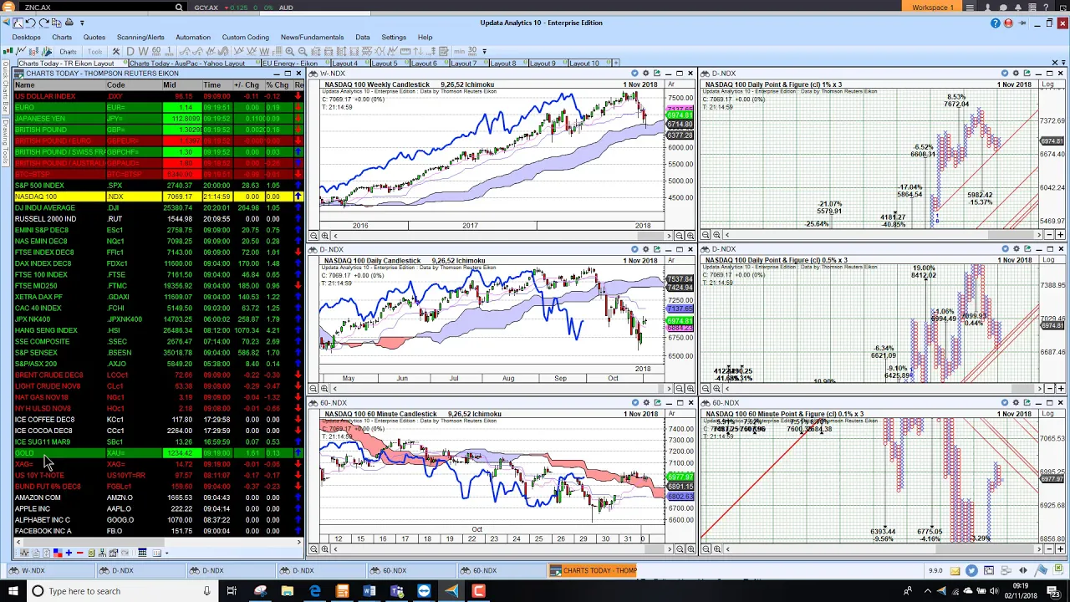
Task: Open Word from Windows taskbar
Action: (369, 591)
